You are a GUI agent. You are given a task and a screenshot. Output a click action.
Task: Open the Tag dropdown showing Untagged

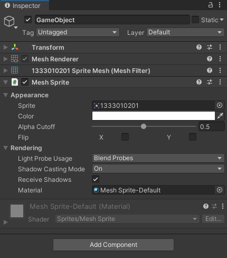click(x=78, y=32)
